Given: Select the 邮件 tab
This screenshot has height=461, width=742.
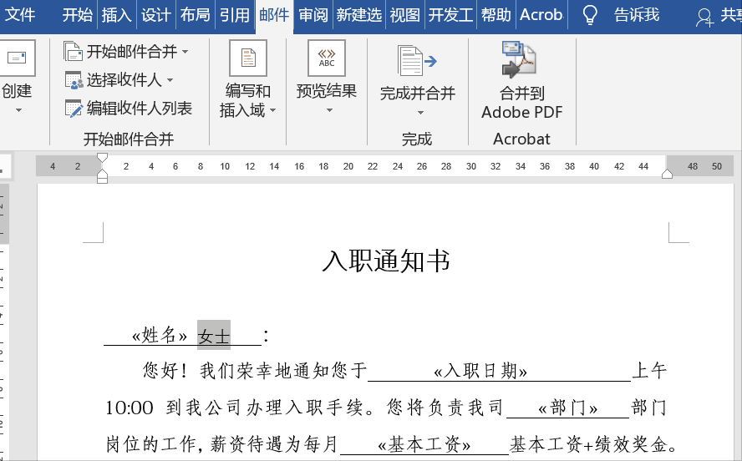Looking at the screenshot, I should point(274,15).
